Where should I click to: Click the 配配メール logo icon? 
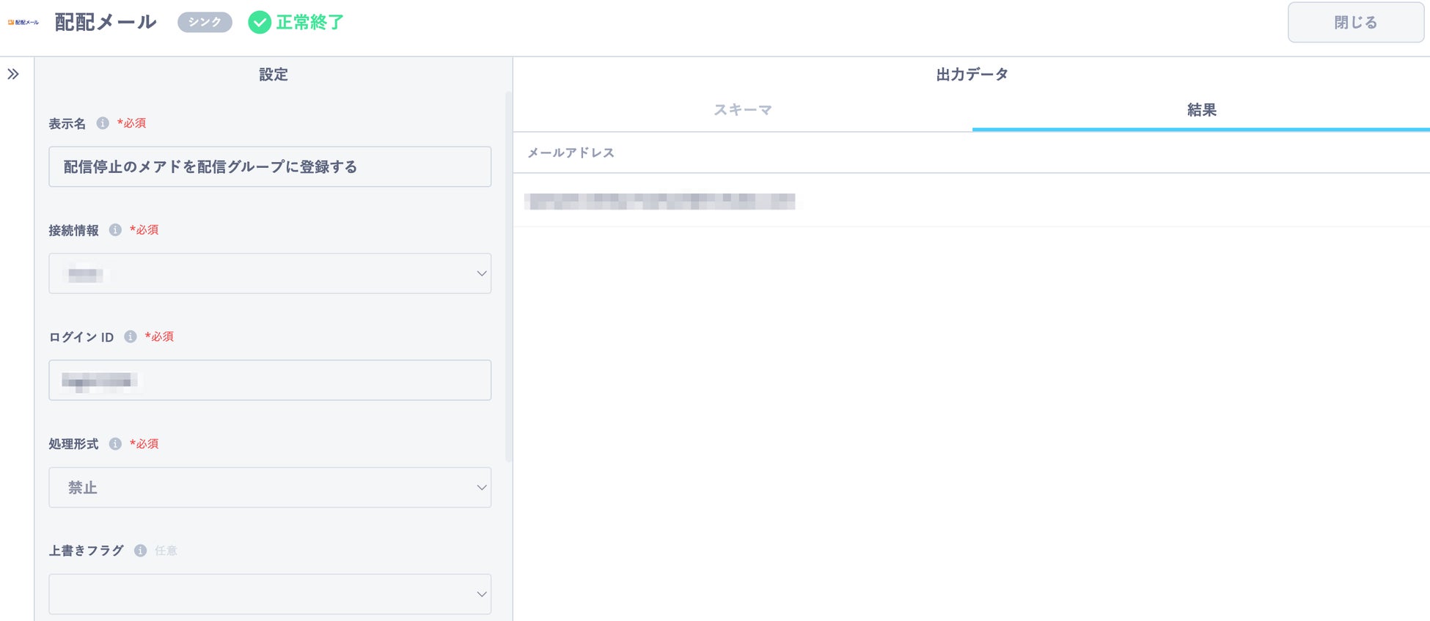pos(23,23)
